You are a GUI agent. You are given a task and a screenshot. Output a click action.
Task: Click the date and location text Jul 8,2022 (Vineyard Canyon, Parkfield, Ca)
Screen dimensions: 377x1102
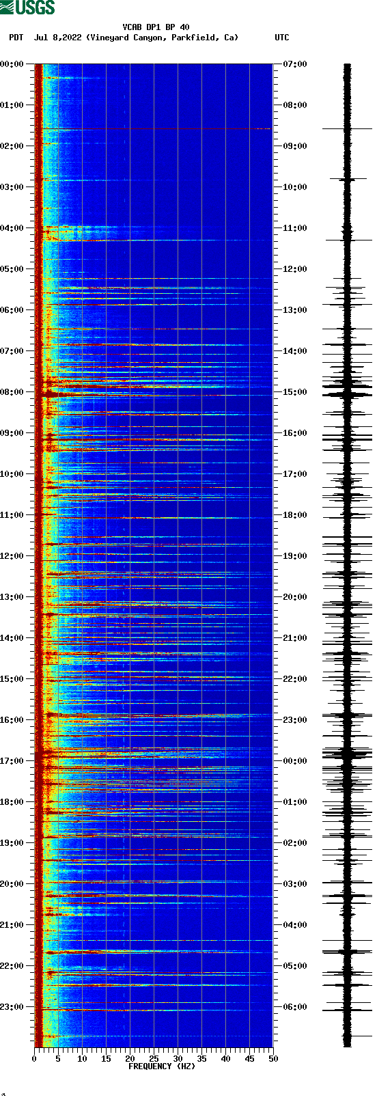point(137,38)
